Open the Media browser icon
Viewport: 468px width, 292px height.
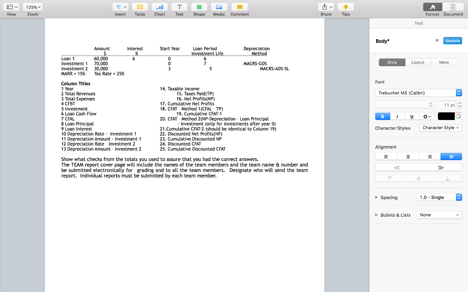pyautogui.click(x=218, y=7)
